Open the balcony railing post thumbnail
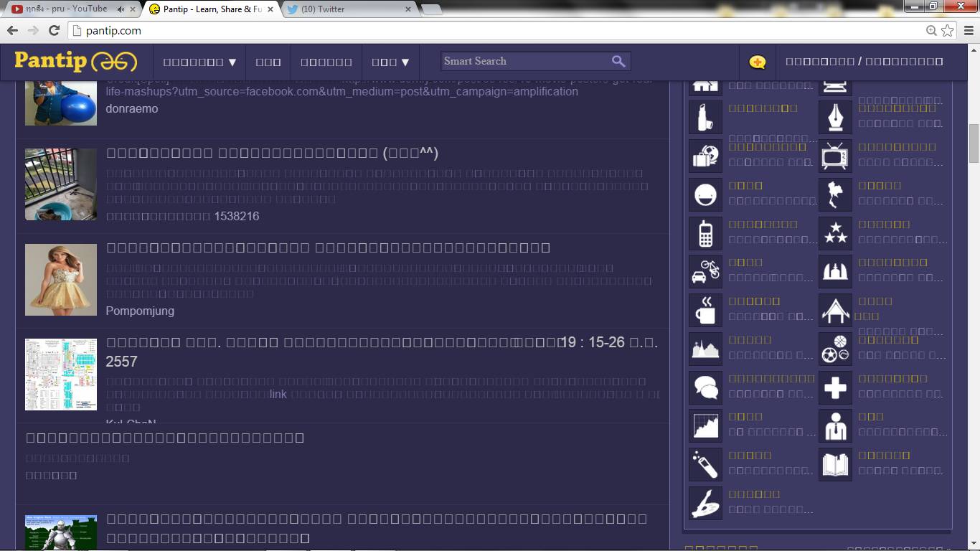This screenshot has width=980, height=551. click(x=61, y=184)
